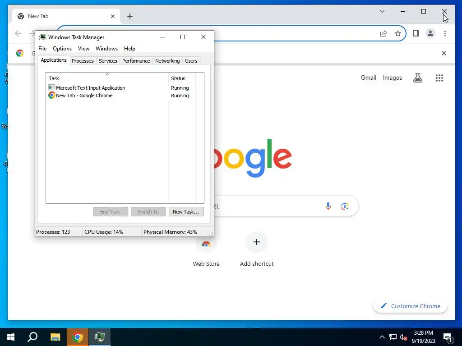462x346 pixels.
Task: Toggle Chrome side panel icon
Action: tap(416, 33)
